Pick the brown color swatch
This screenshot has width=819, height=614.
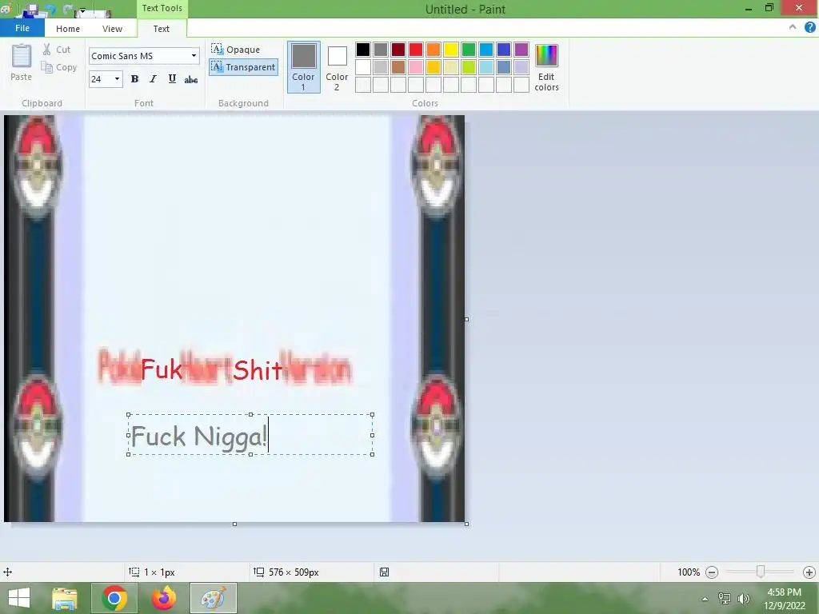point(398,67)
